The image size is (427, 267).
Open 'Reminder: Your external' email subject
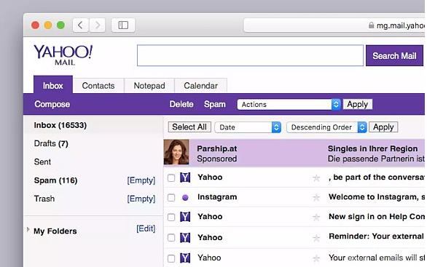(376, 236)
